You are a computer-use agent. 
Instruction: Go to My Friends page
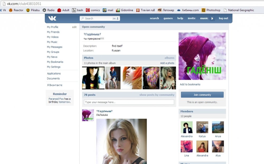[x=53, y=32]
